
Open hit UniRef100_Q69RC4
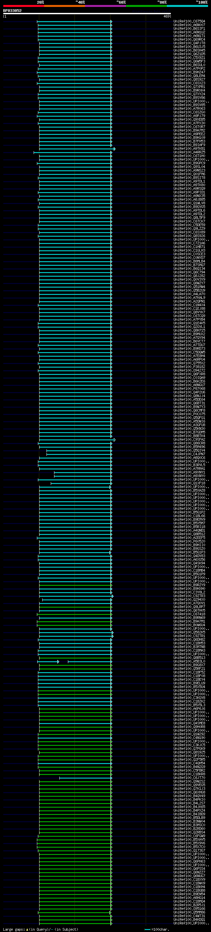[x=189, y=39]
